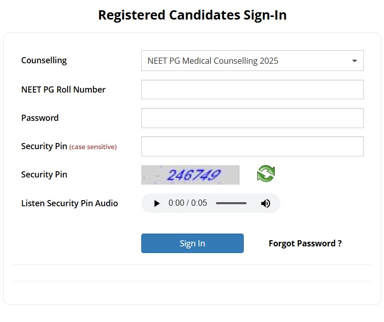Refresh the security pin captcha

266,174
